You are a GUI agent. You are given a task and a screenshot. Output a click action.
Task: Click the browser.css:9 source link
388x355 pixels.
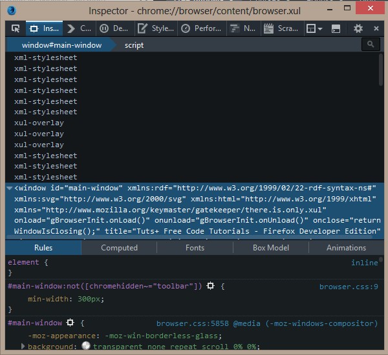349,286
